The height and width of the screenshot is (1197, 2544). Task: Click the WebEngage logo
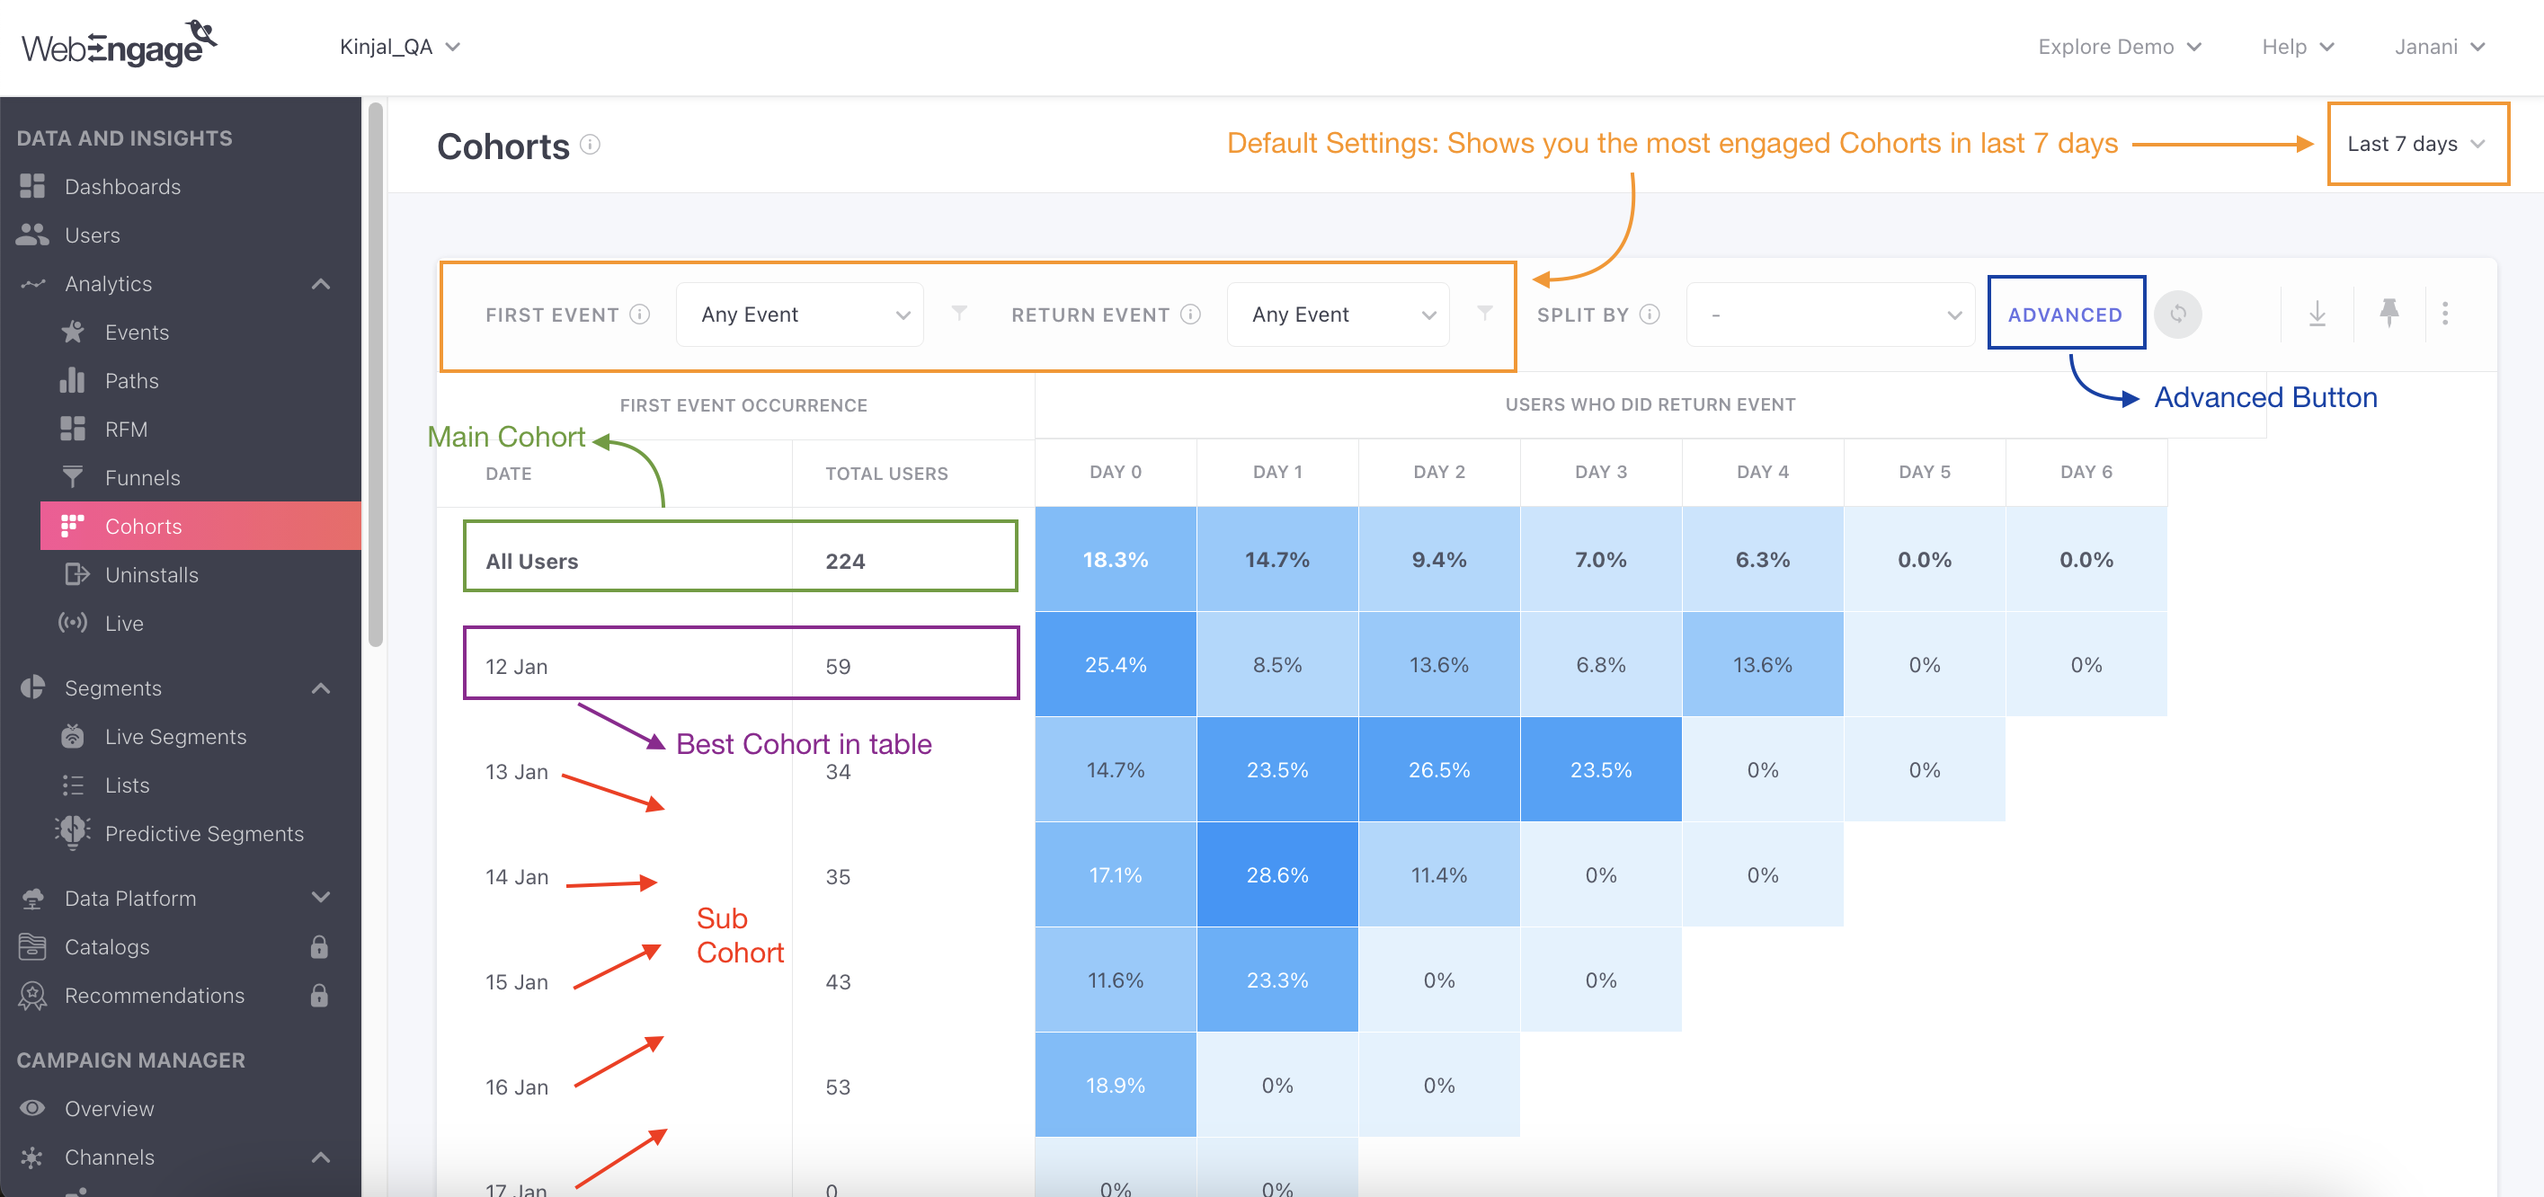coord(119,44)
